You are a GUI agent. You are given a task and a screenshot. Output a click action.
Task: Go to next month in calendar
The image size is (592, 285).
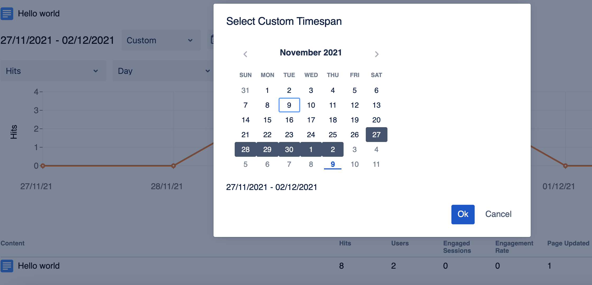[377, 54]
